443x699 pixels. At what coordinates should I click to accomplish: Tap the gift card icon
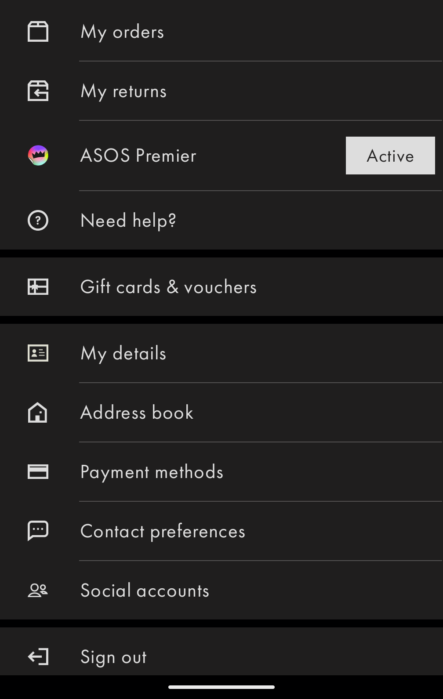(38, 287)
